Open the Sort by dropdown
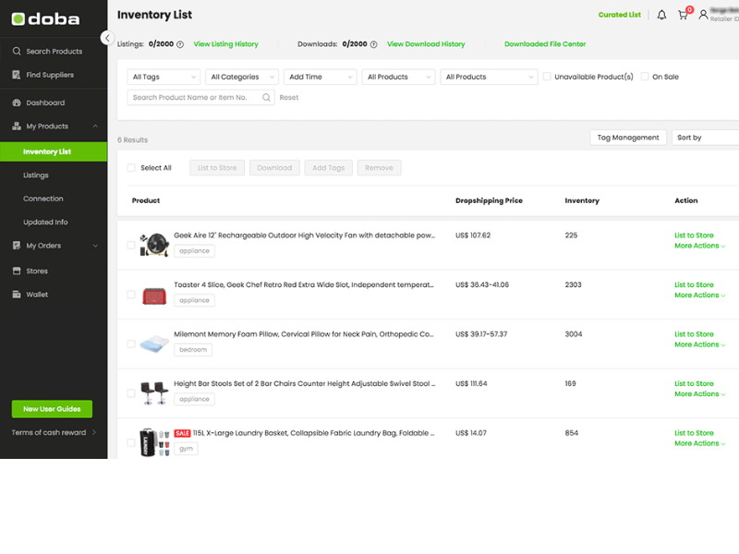The height and width of the screenshot is (554, 739). [705, 138]
